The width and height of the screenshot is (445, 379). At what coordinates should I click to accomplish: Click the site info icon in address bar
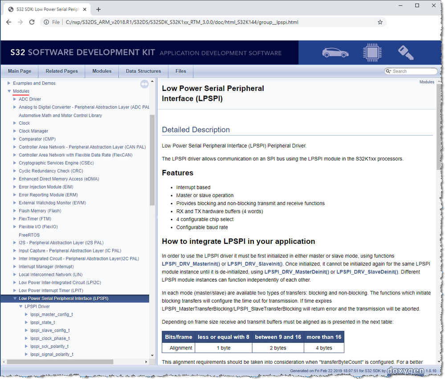click(x=46, y=22)
